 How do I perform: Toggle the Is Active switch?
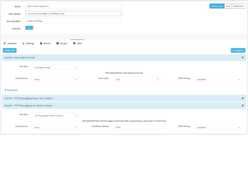tap(29, 28)
